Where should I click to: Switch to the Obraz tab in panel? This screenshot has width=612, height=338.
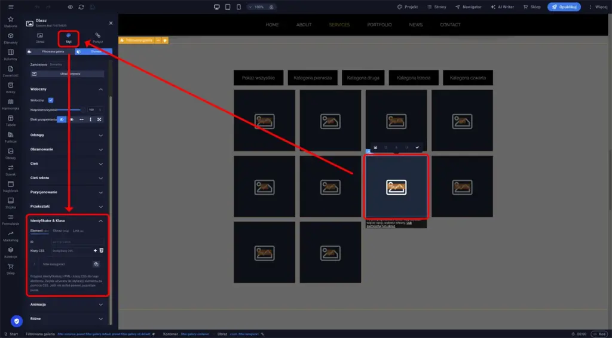(x=40, y=38)
